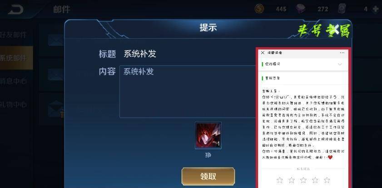Screen dimensions: 382x188
Task: Claim the reward with 领取 button
Action: tap(208, 176)
